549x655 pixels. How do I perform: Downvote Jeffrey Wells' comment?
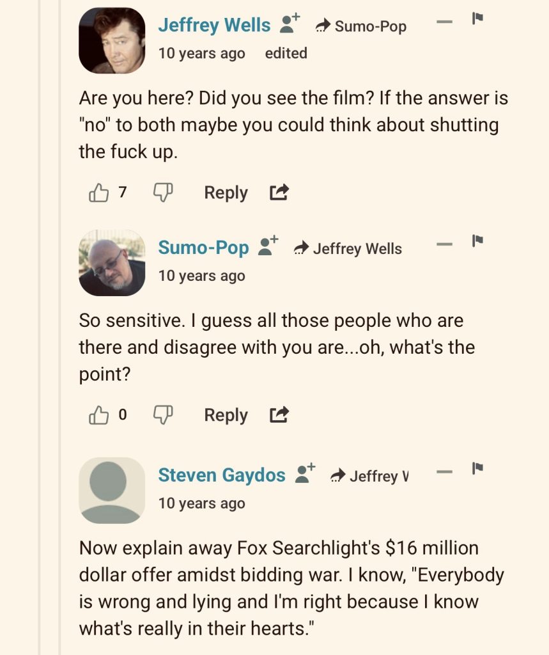coord(163,193)
